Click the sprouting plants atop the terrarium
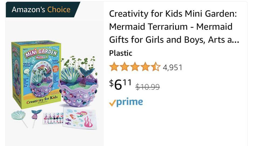Image resolution: width=253 pixels, height=146 pixels. click(78, 63)
